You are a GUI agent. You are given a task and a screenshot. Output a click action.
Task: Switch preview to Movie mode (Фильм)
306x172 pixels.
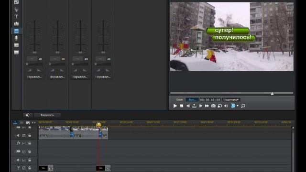pos(192,100)
